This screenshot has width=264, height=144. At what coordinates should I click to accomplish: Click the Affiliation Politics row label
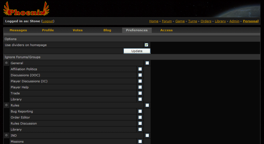pyautogui.click(x=24, y=69)
